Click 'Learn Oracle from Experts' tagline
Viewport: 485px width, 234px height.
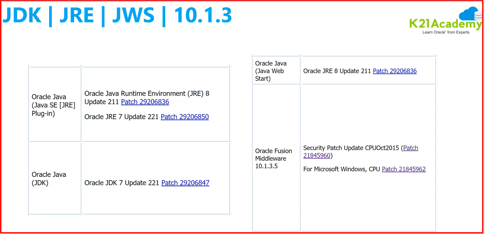click(446, 32)
